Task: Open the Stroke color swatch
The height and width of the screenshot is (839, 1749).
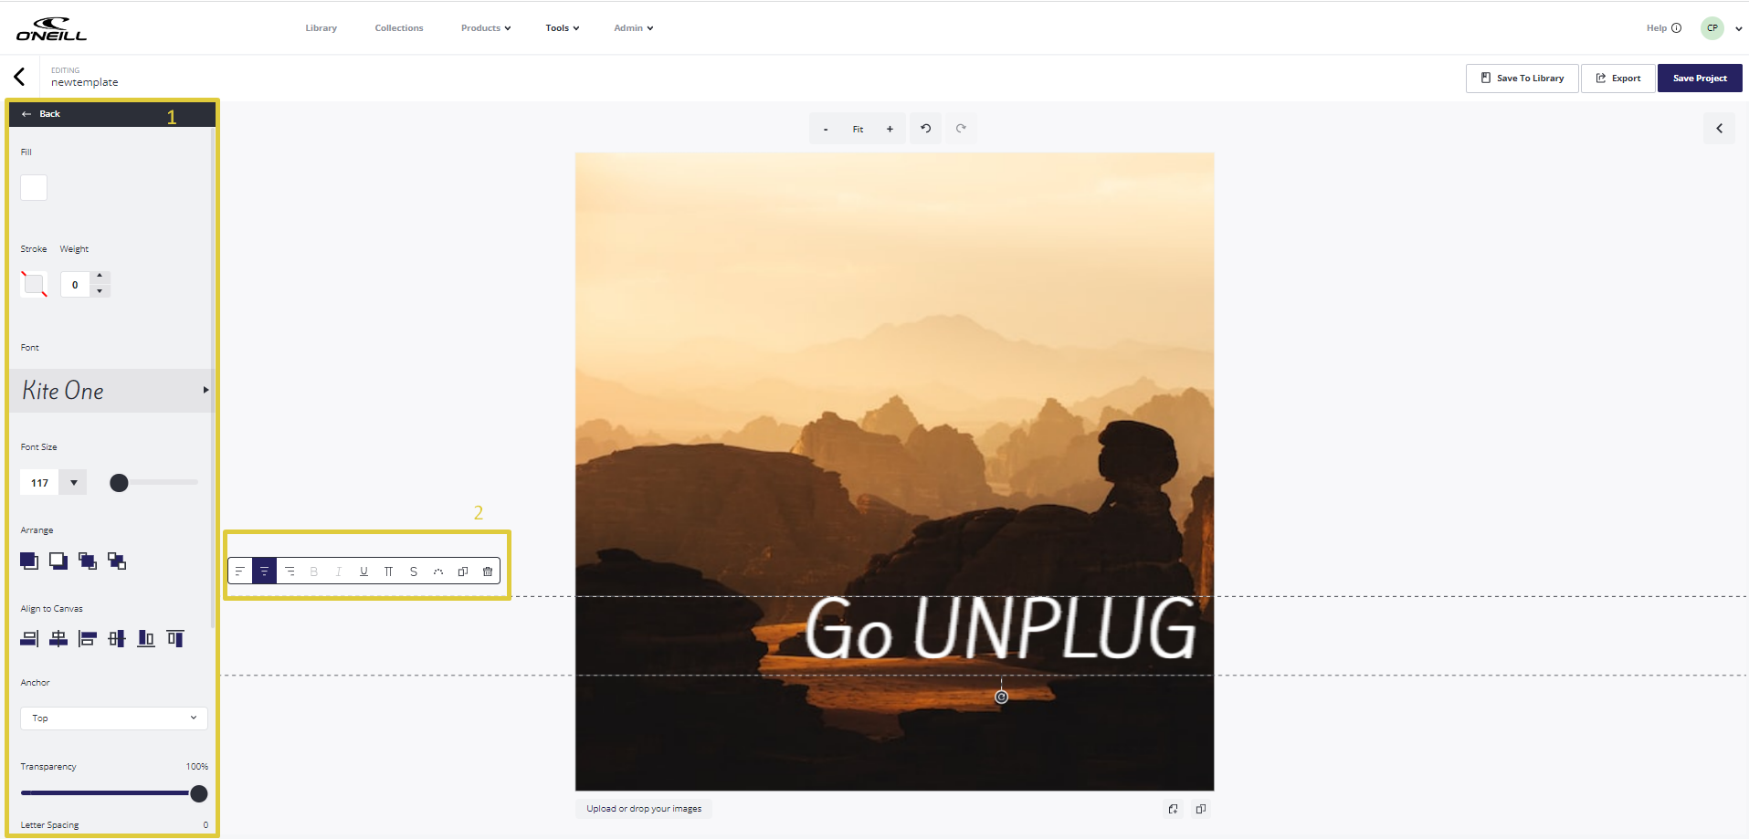Action: [x=34, y=284]
